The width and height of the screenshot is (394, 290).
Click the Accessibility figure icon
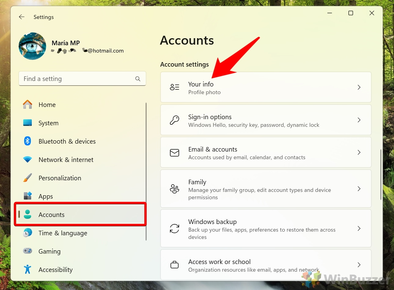tap(28, 269)
